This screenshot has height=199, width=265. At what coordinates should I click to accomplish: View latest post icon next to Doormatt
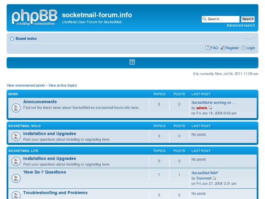click(214, 178)
